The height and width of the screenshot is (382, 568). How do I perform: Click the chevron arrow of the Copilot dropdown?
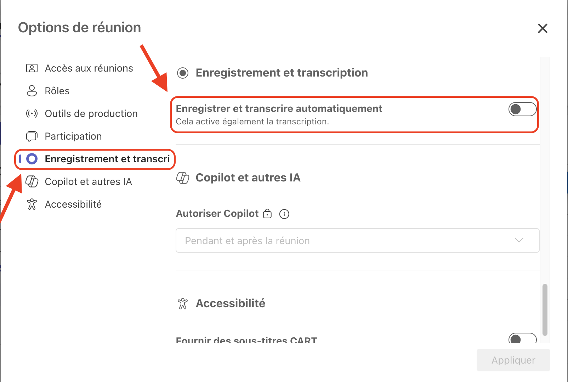(519, 240)
